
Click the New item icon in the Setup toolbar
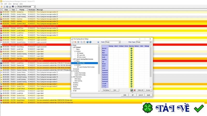(x=73, y=42)
